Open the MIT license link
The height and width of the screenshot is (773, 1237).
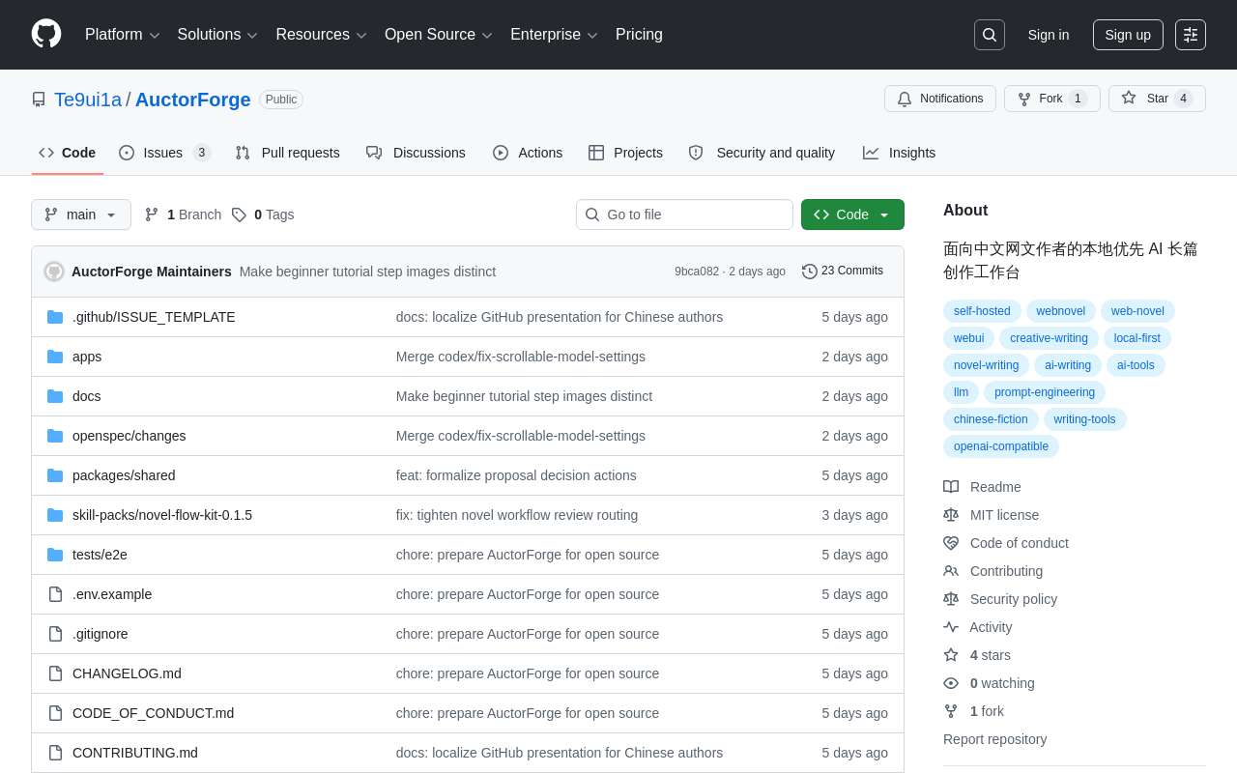1004,515
